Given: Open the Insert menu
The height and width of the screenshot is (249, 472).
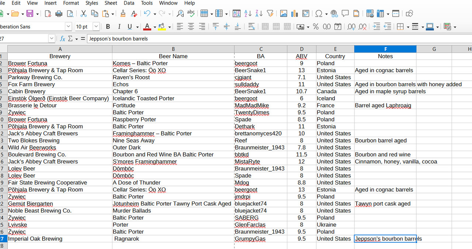Looking at the screenshot, I should pos(51,3).
